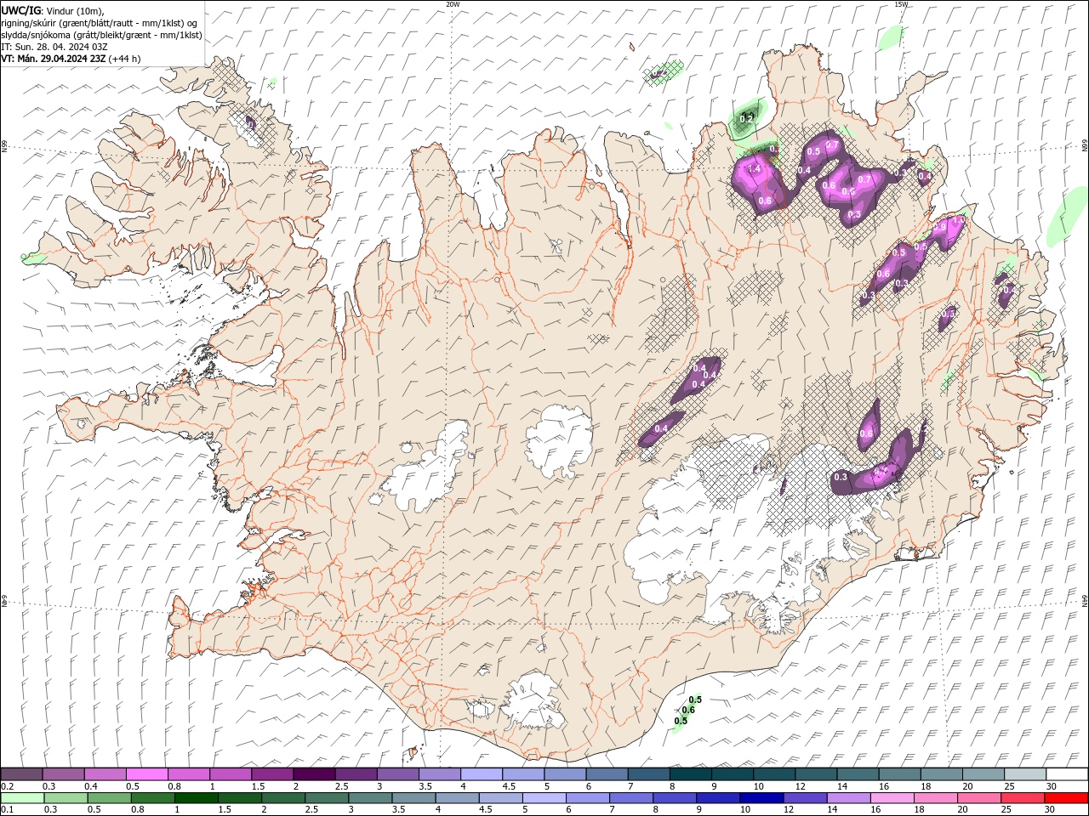
Task: Select the bright pink 0.5 swatch in upper legend
Action: point(146,774)
